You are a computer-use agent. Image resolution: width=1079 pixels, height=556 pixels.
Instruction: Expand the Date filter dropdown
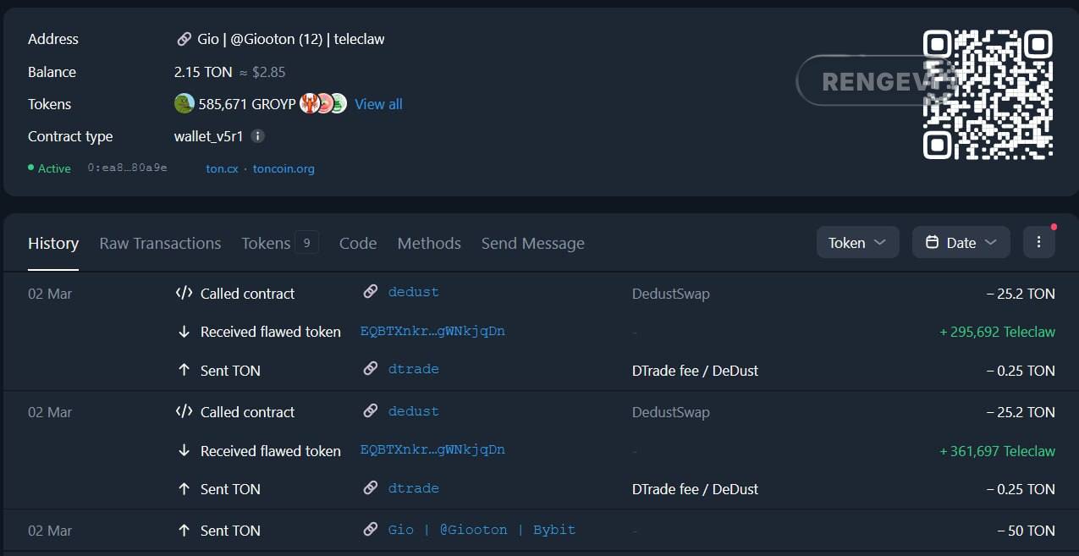[961, 243]
